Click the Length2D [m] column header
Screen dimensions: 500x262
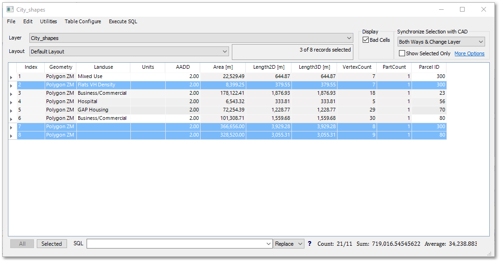pos(269,67)
